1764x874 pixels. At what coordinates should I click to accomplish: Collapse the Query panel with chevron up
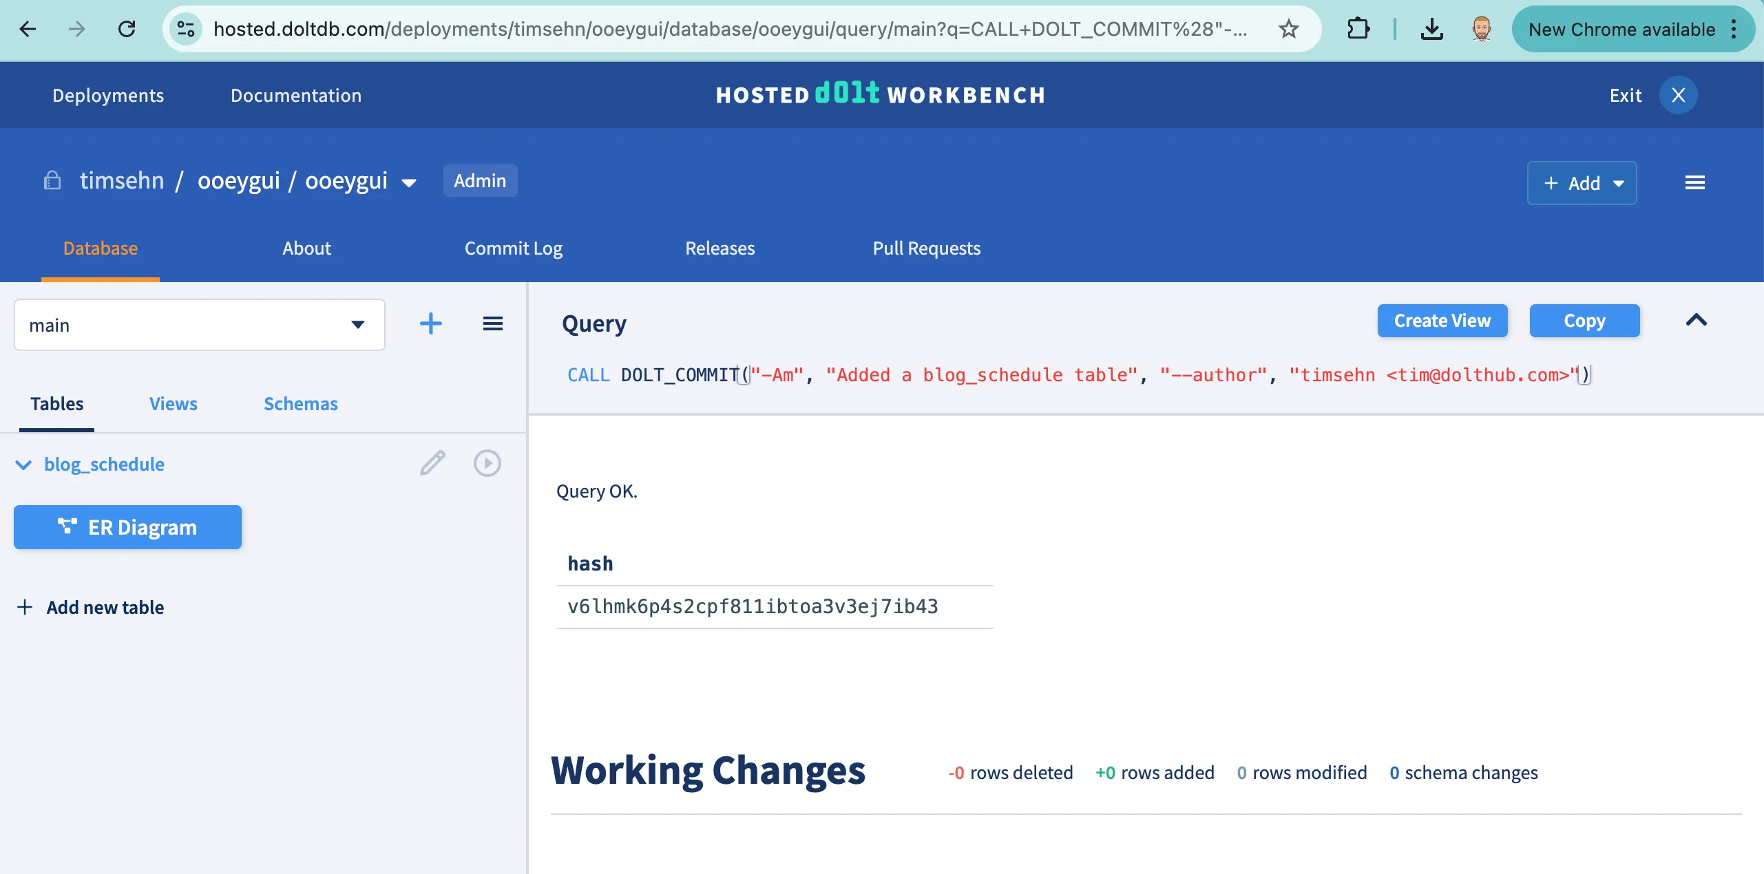[x=1696, y=320]
